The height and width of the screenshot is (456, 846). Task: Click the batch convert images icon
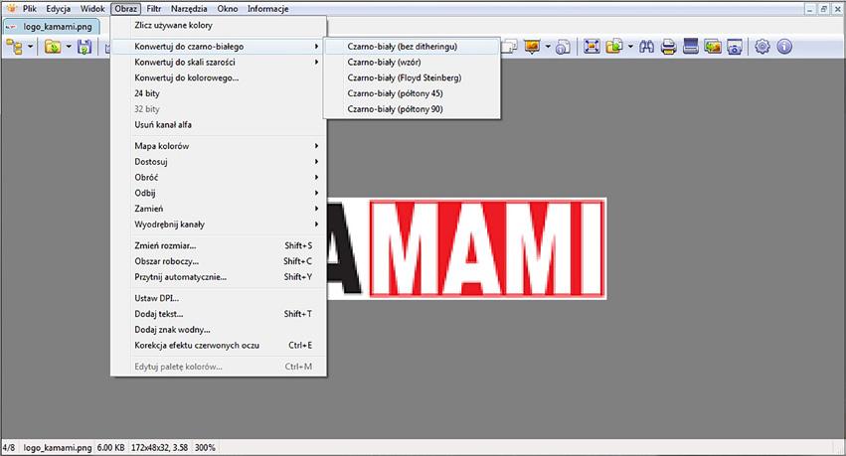click(x=713, y=47)
